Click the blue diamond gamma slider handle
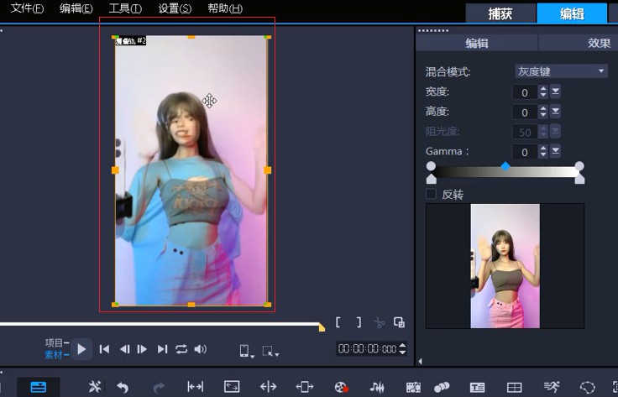618x397 pixels. click(505, 166)
